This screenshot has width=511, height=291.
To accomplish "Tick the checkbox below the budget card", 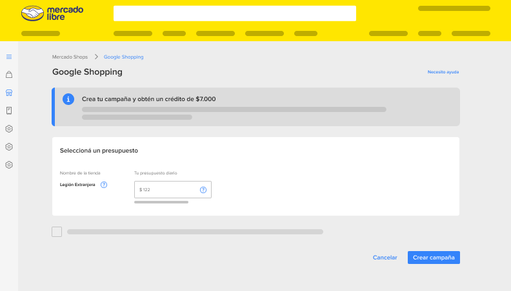I will click(57, 232).
